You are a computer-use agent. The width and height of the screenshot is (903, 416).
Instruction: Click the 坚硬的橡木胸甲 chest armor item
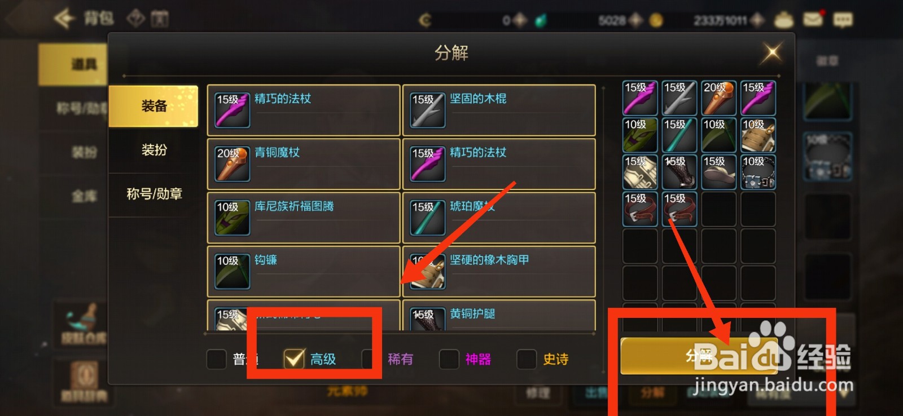(499, 271)
